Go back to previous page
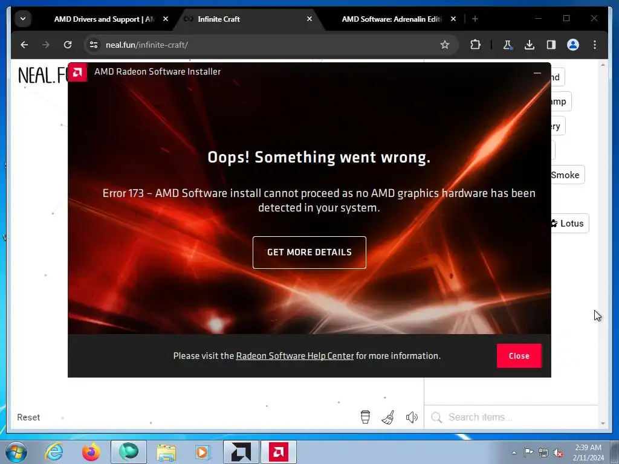 [x=24, y=45]
